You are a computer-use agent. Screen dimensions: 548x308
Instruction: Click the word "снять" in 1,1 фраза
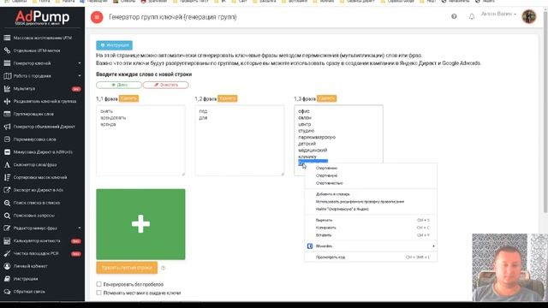[x=106, y=111]
